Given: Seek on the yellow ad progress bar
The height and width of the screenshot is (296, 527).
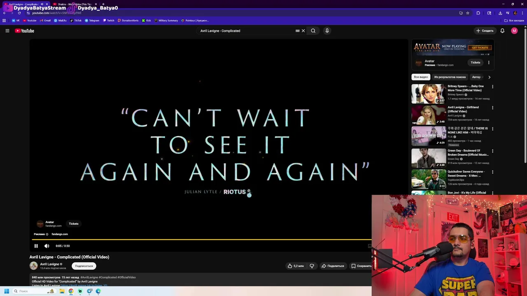Looking at the screenshot, I should point(202,239).
